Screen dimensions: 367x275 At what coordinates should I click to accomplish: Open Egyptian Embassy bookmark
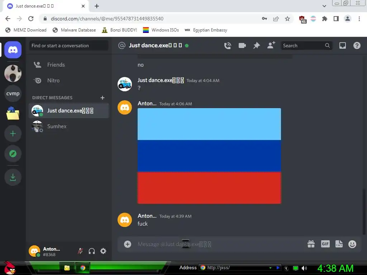pos(206,30)
